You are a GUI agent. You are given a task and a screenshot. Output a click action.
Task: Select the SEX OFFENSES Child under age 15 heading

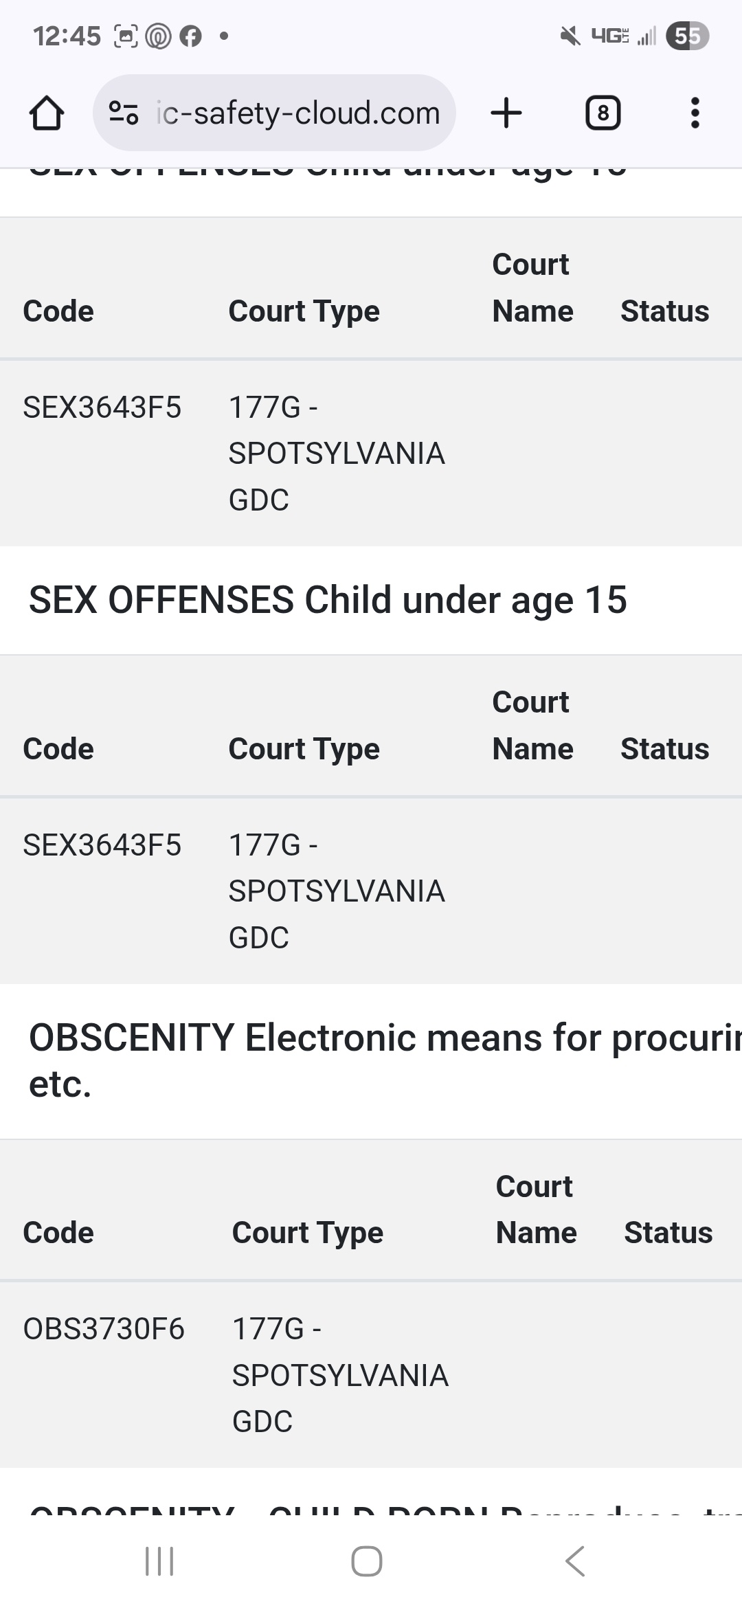tap(328, 600)
